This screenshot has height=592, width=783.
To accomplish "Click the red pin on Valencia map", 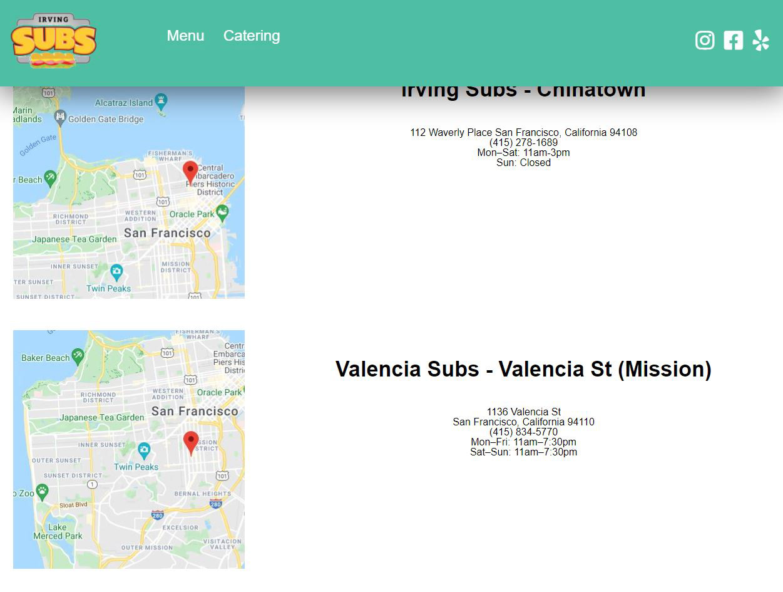I will click(x=191, y=443).
